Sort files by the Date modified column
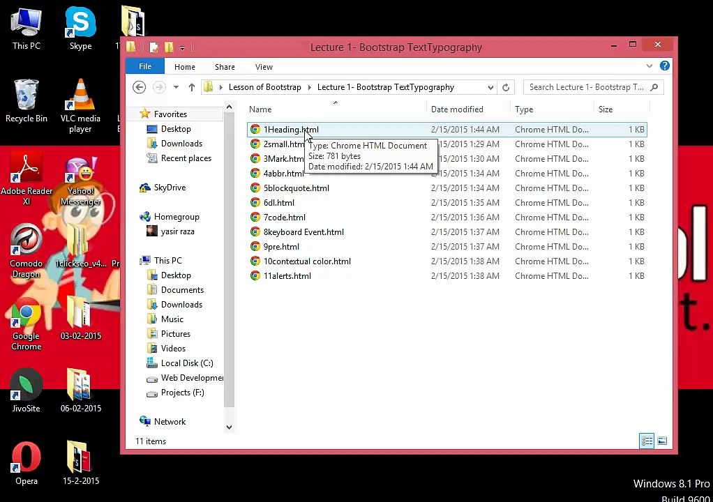713x502 pixels. click(x=457, y=109)
